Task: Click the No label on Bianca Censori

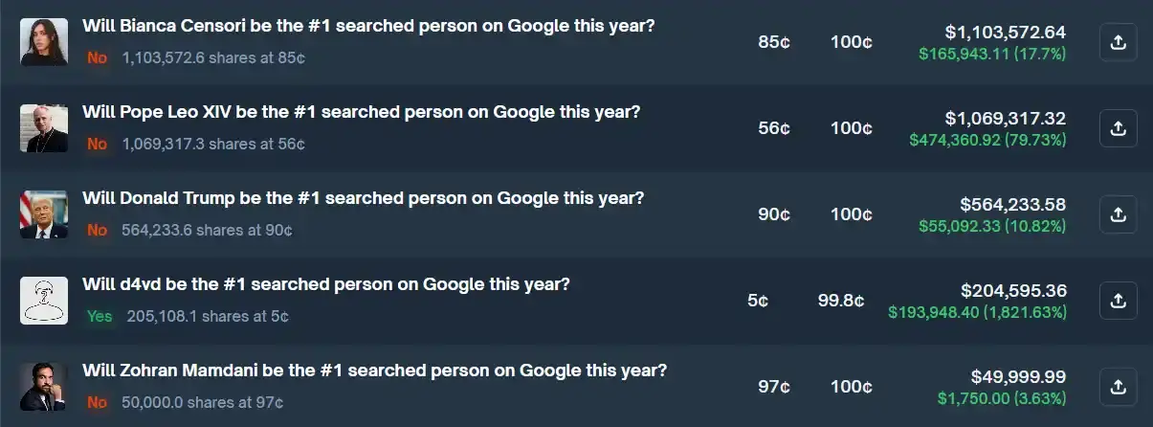Action: [x=97, y=57]
